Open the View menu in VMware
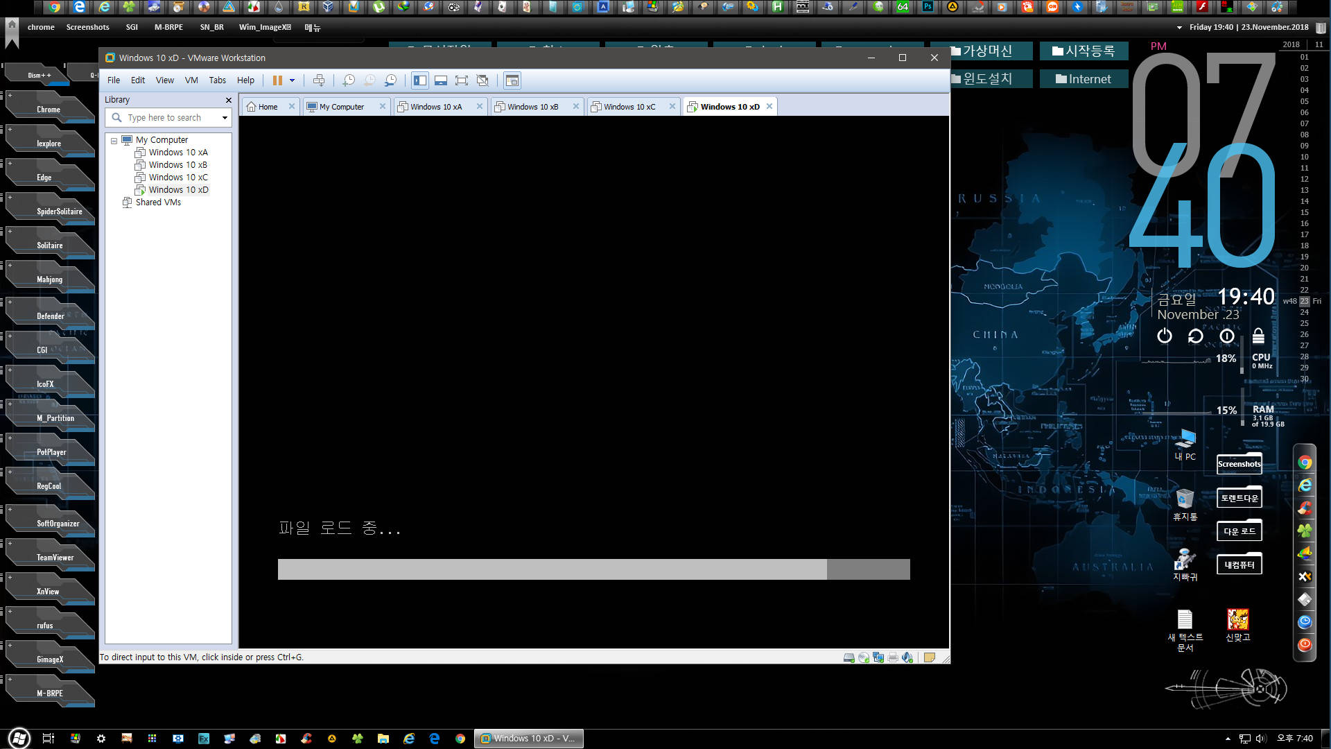 tap(165, 80)
